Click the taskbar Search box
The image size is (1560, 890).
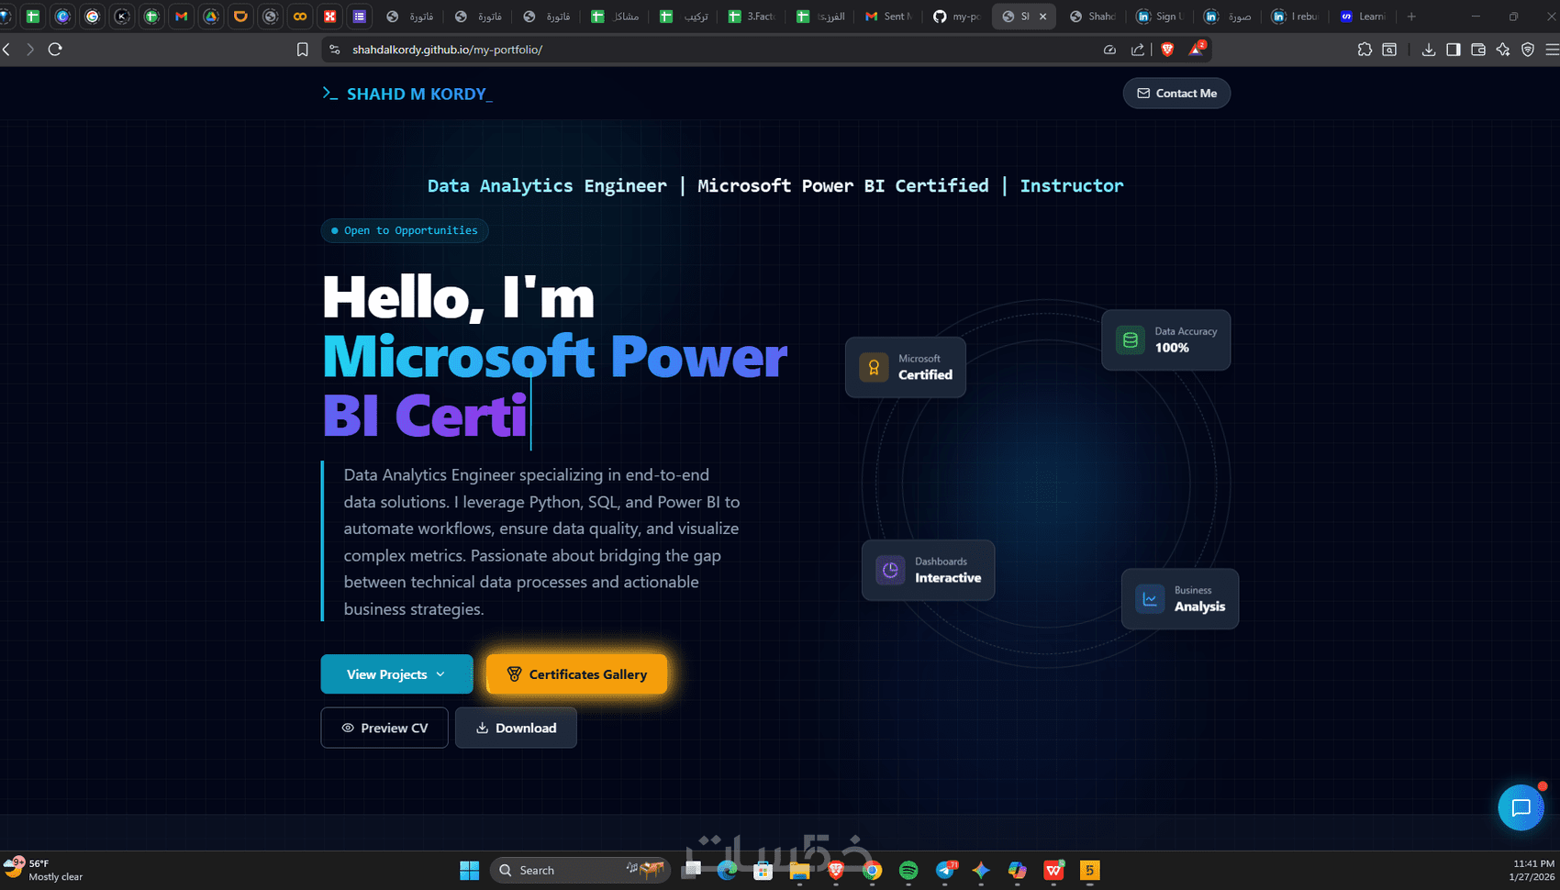(581, 870)
